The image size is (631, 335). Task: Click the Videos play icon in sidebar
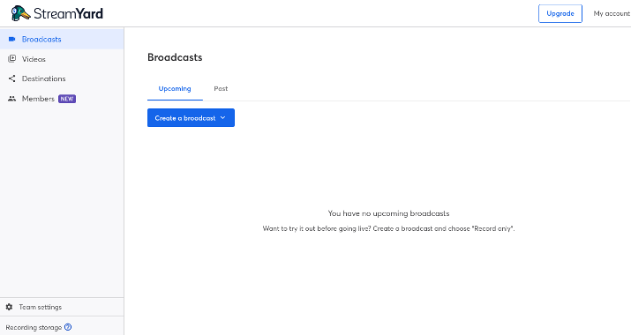pyautogui.click(x=12, y=59)
